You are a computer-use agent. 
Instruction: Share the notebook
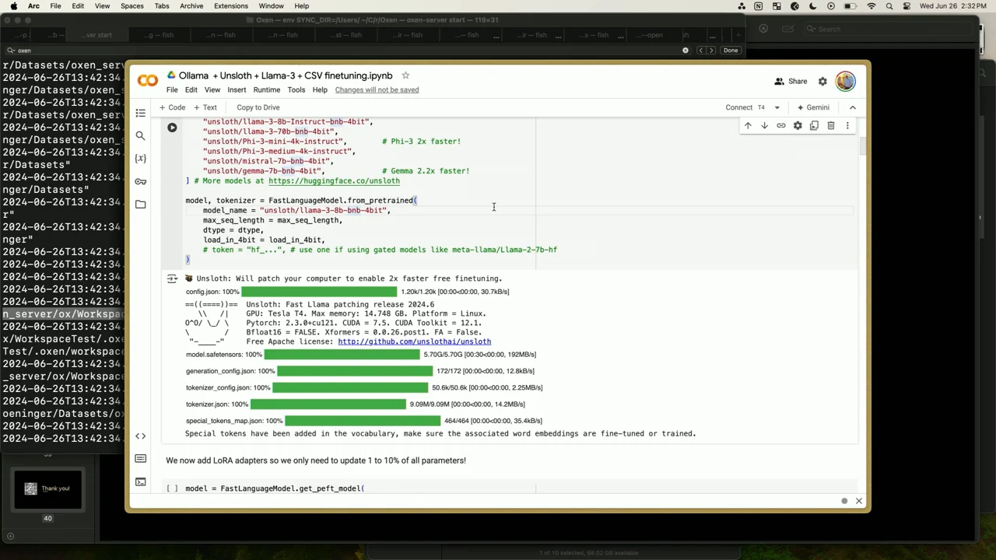tap(791, 81)
